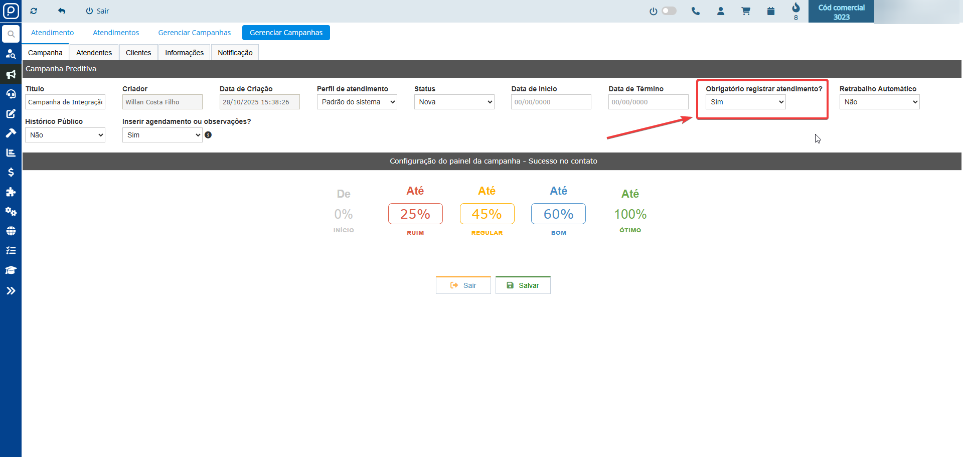
Task: Expand the Obrigatório registrar atendimento dropdown
Action: click(x=745, y=102)
